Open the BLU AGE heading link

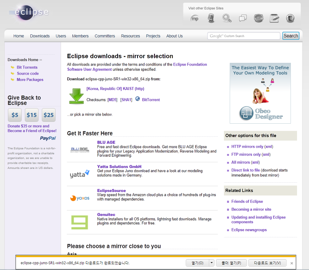click(106, 142)
